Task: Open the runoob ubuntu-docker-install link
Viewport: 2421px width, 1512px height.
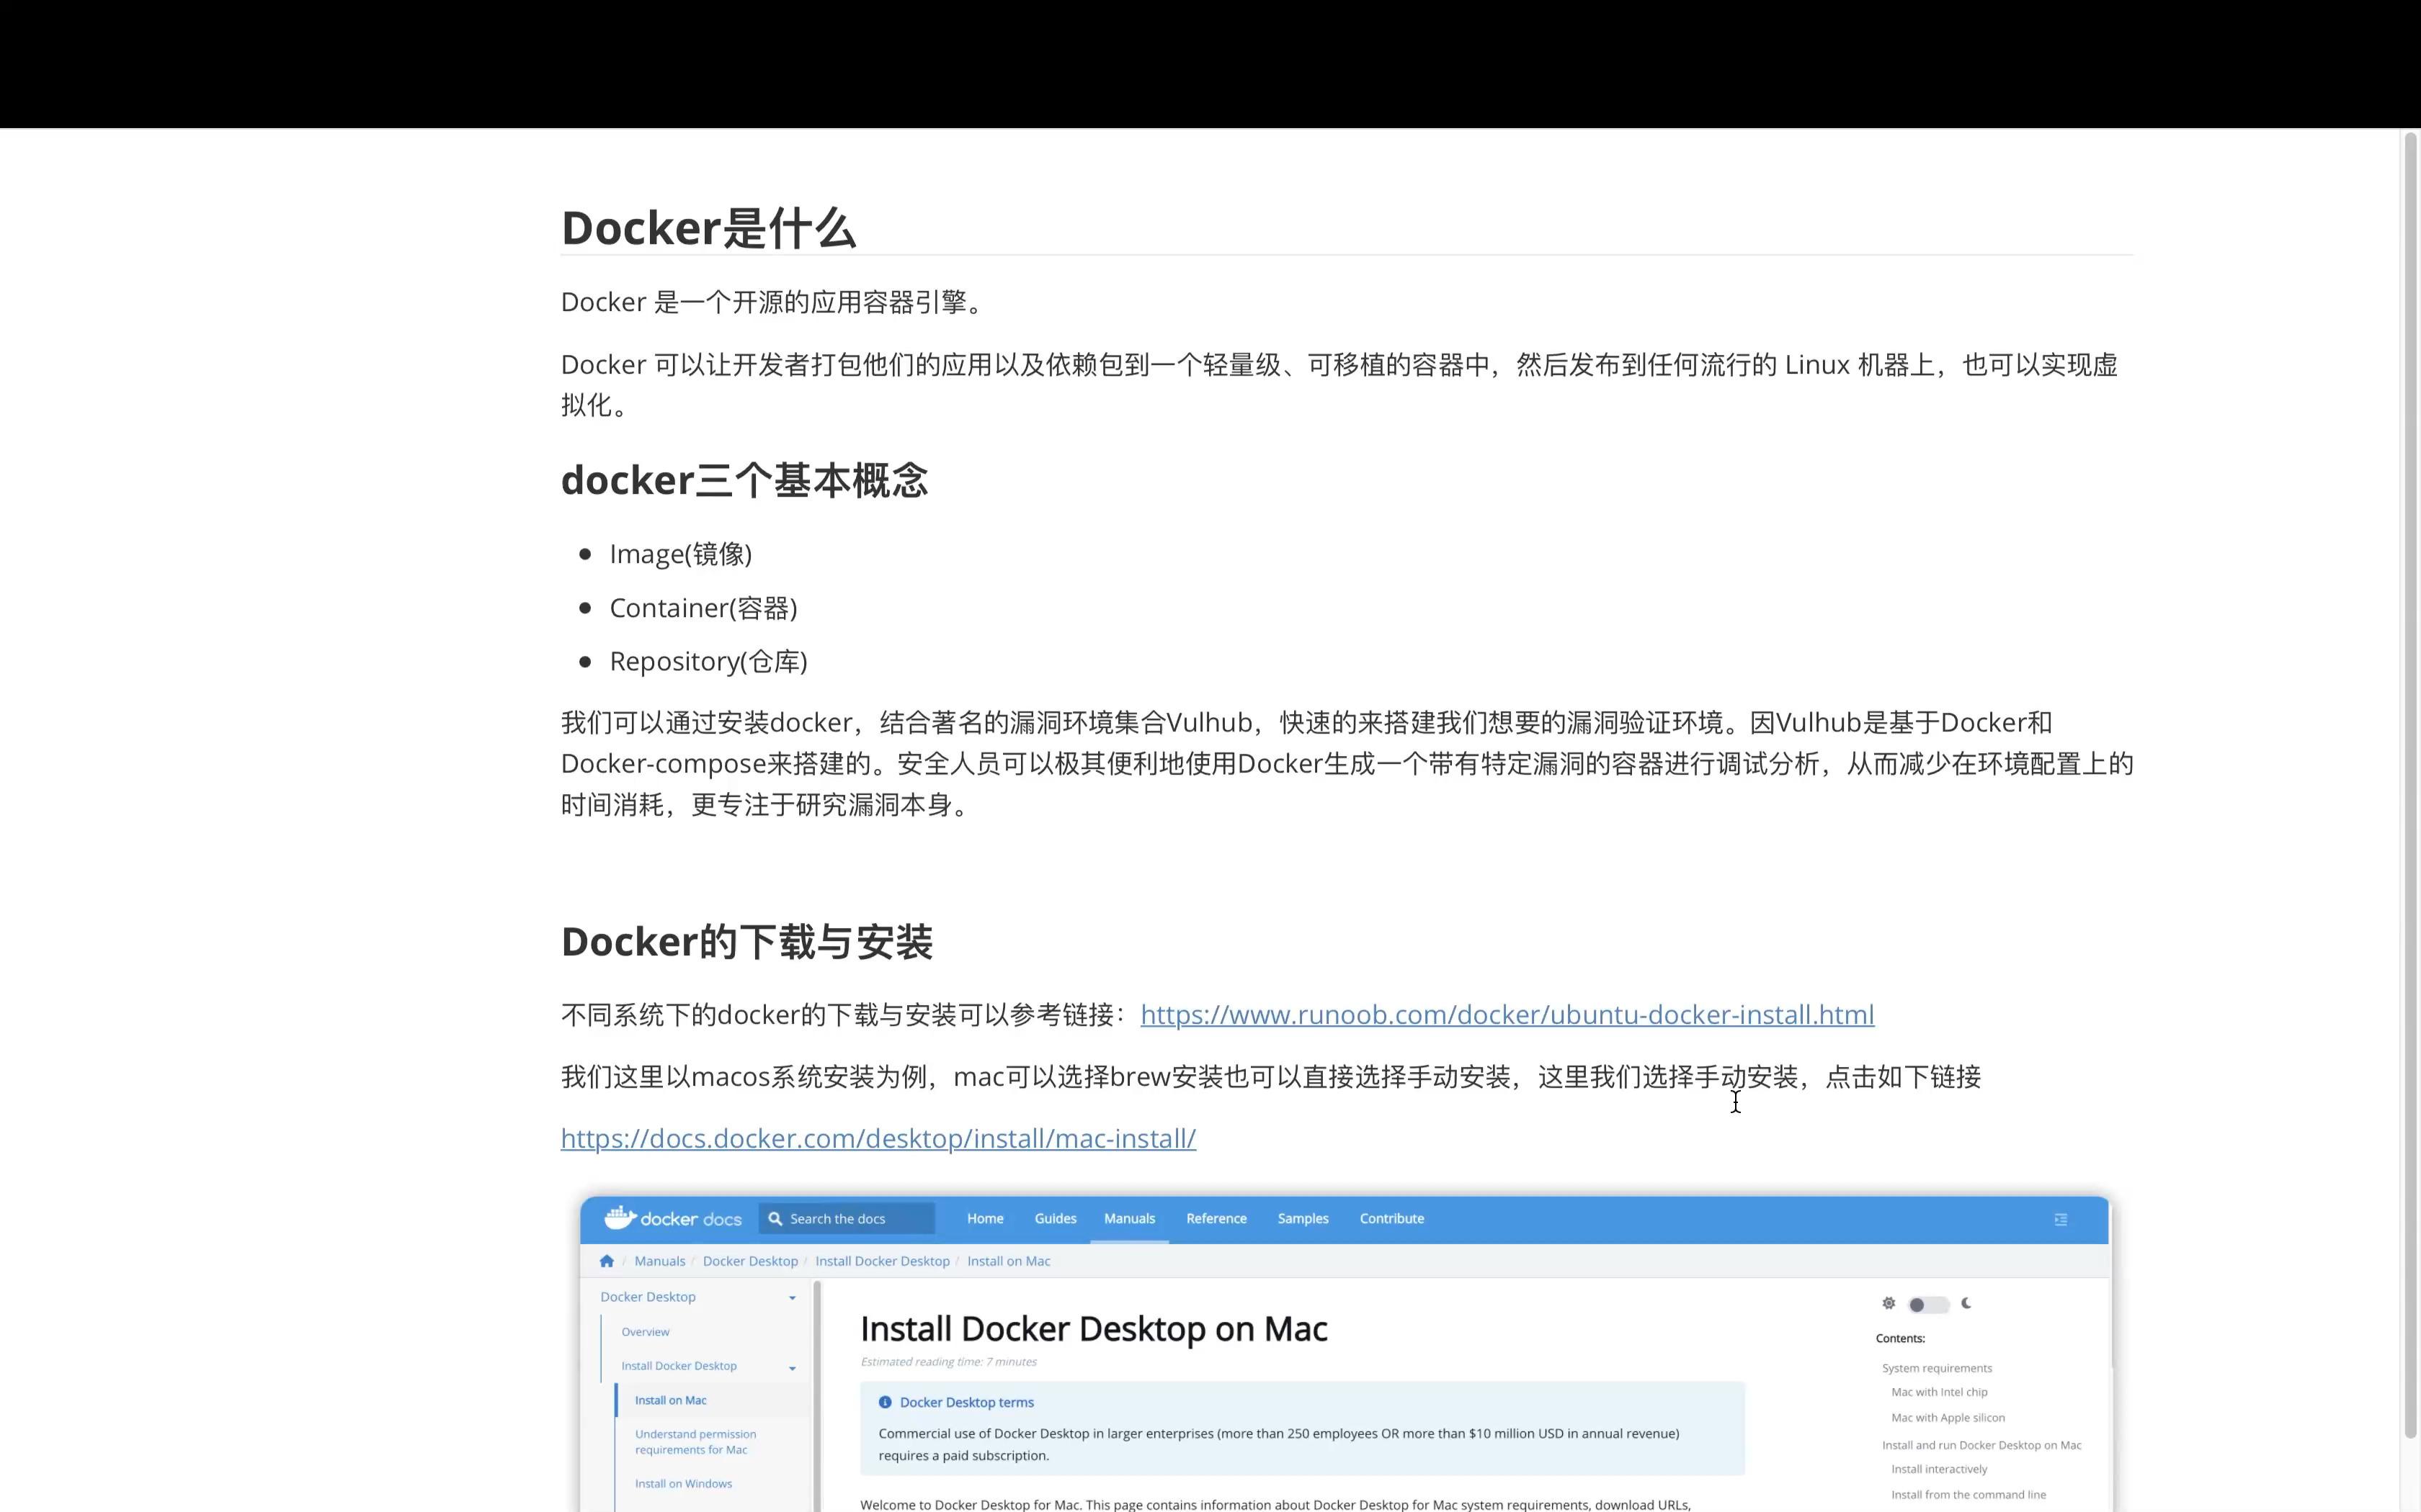Action: click(1507, 1014)
